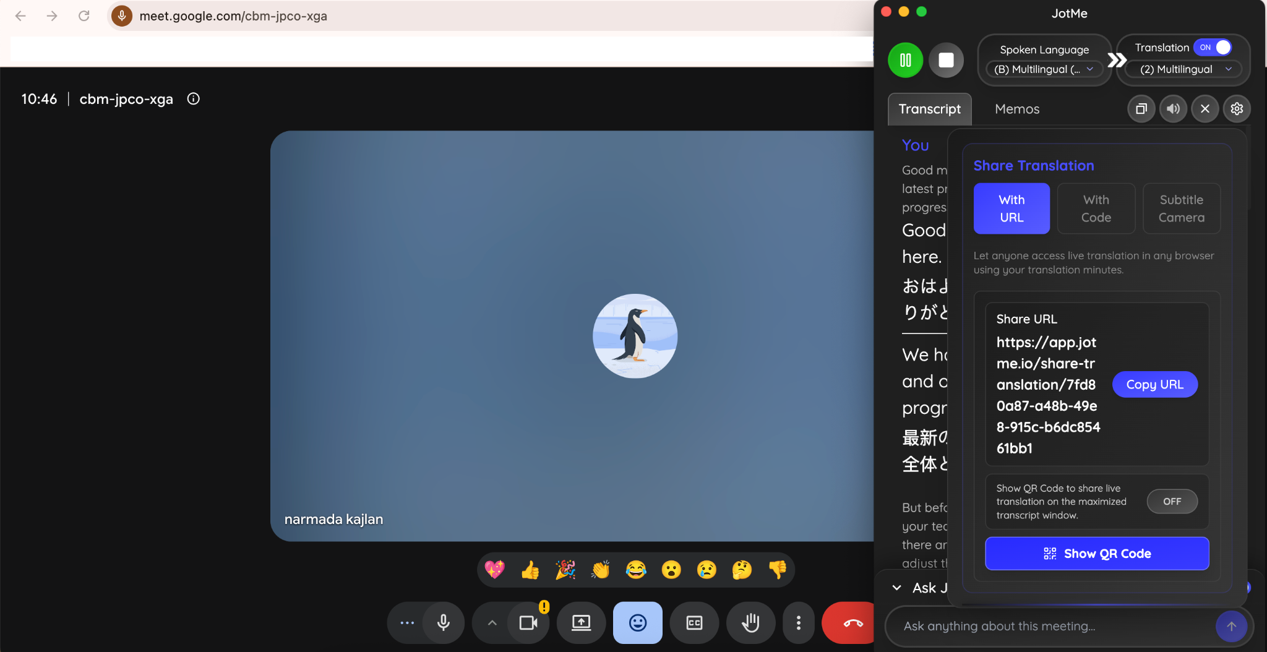Collapse the Ask JotMe section chevron
This screenshot has height=652, width=1267.
click(x=896, y=588)
